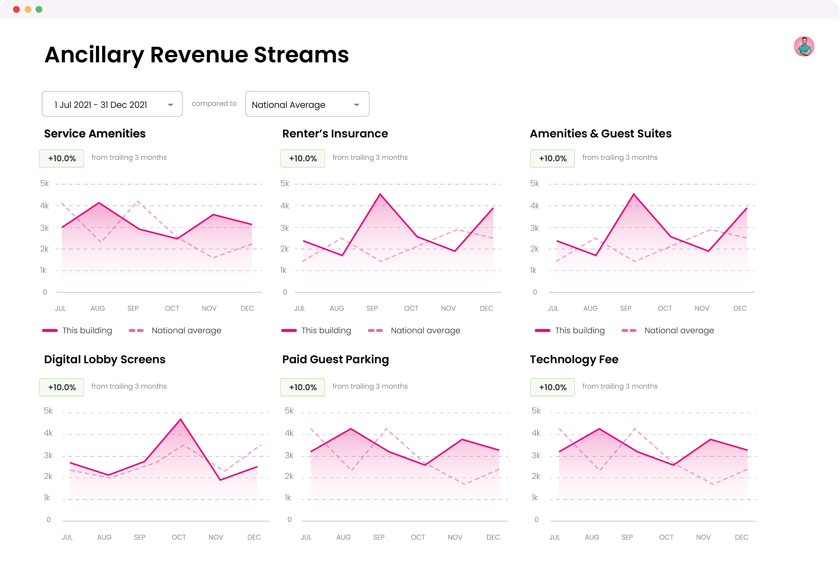Click This building legend in Renter's Insurance
Screen dimensions: 840x576
click(x=326, y=330)
